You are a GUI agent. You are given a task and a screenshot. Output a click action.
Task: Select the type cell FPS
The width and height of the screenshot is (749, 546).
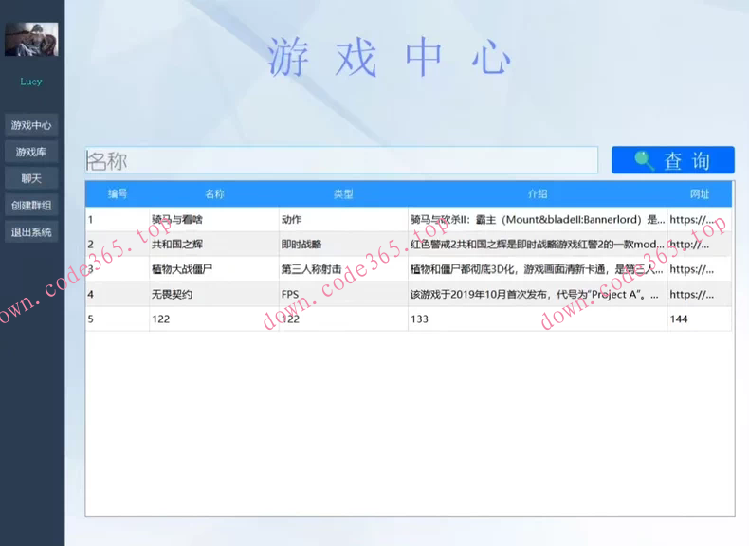point(343,294)
